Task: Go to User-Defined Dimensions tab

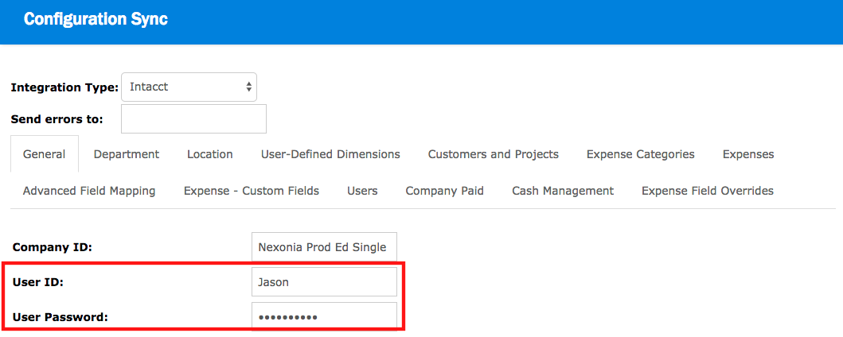Action: 330,154
